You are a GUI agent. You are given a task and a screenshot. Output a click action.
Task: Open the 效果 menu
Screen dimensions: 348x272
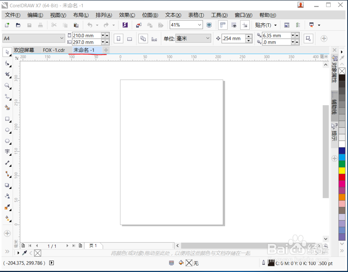127,15
